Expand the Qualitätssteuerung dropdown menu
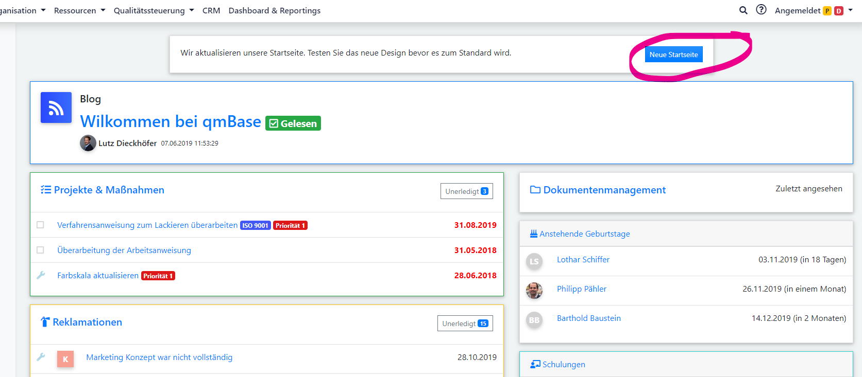Screen dimensions: 862x377 [x=154, y=10]
